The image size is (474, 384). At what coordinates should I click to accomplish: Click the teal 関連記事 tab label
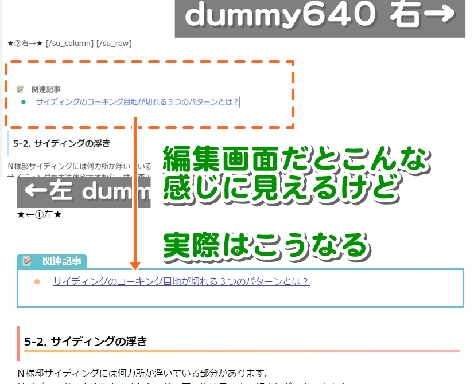(62, 261)
